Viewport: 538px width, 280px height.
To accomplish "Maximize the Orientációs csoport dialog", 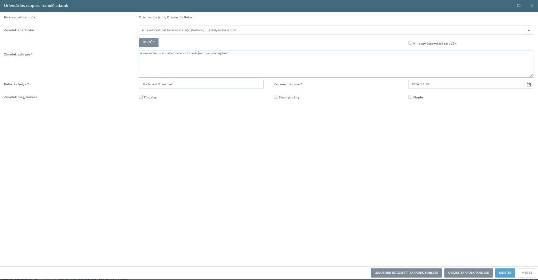I will point(519,6).
